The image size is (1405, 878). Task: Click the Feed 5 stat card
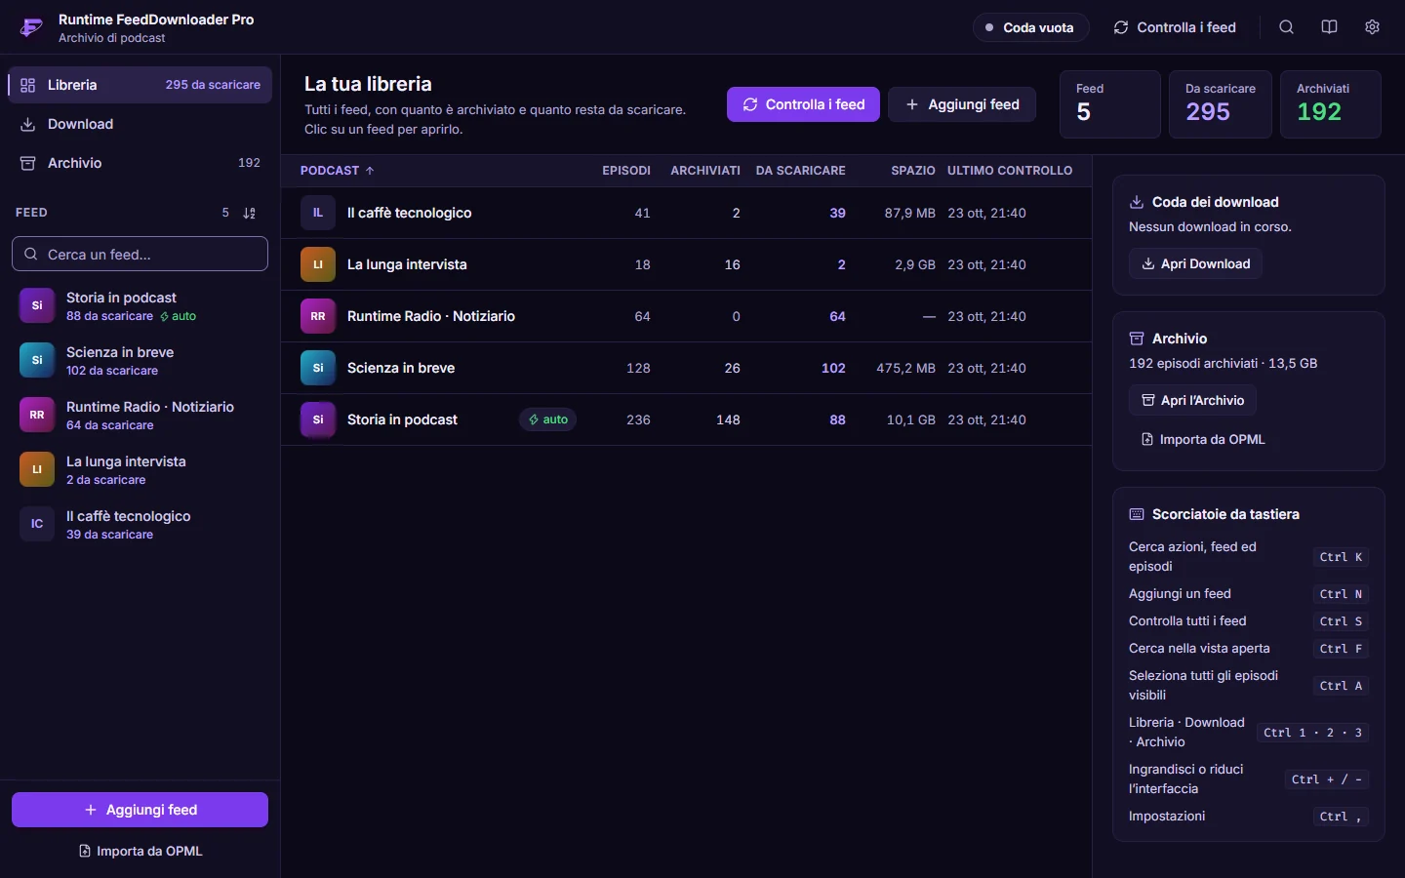click(1110, 104)
